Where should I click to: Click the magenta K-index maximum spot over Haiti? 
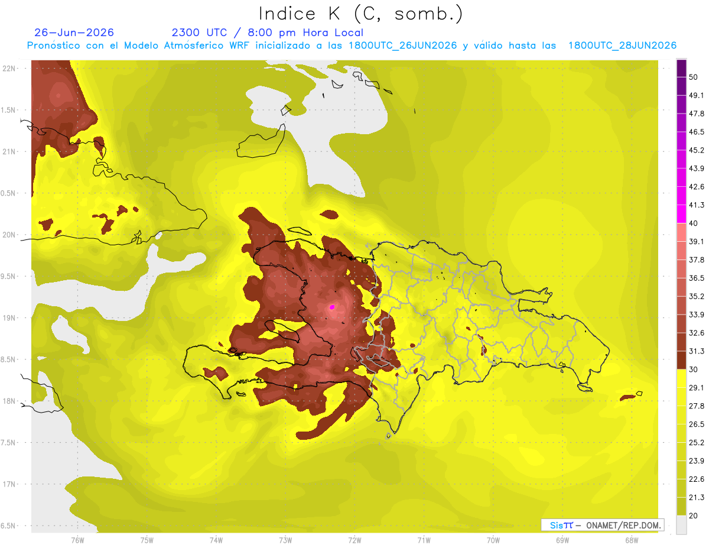332,307
